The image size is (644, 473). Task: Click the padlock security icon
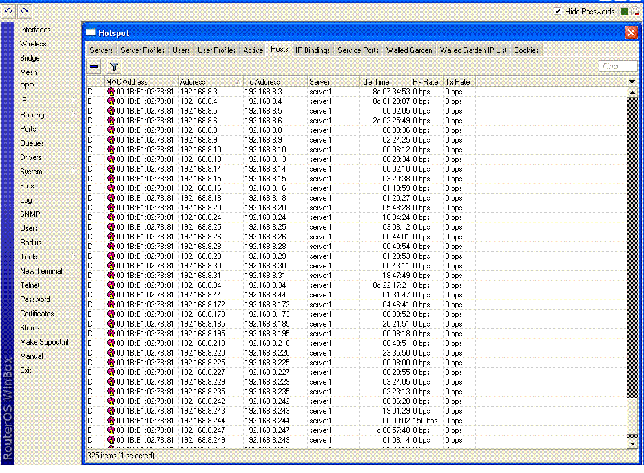pos(635,11)
